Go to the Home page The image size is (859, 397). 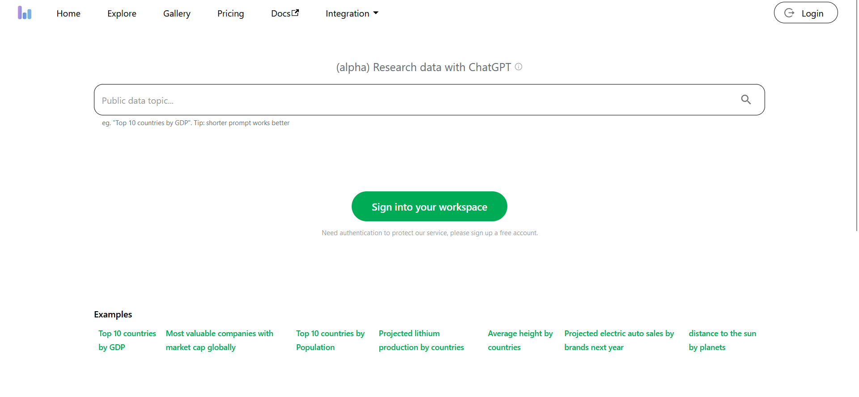68,13
